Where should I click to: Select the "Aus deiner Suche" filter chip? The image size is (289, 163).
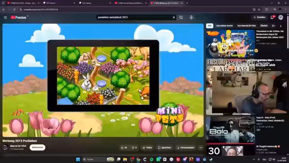coord(224,26)
